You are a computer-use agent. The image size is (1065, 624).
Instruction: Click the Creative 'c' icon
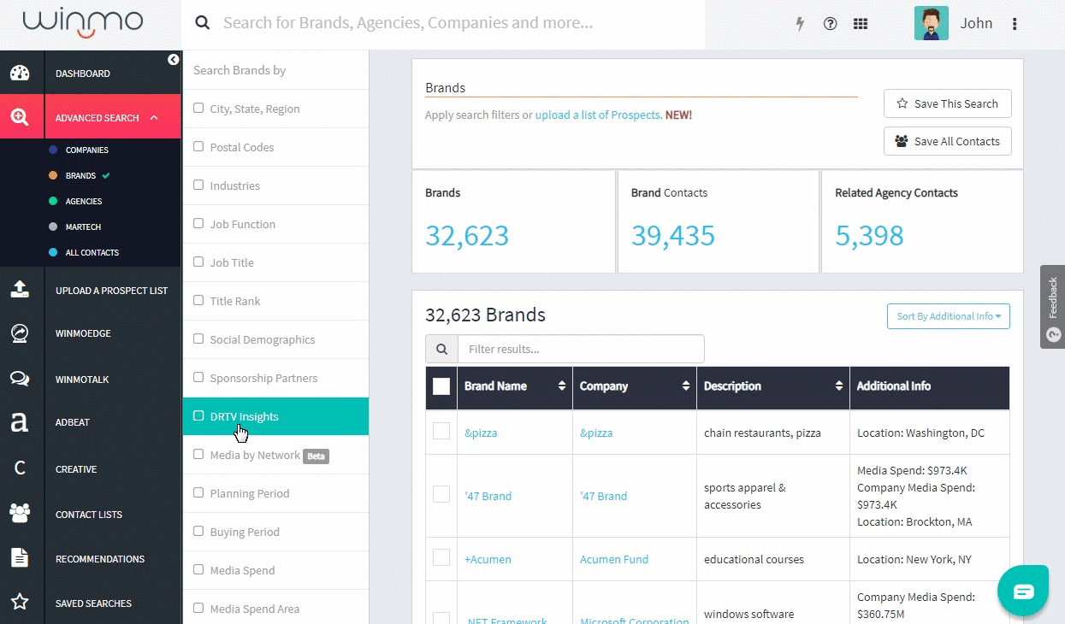(20, 468)
